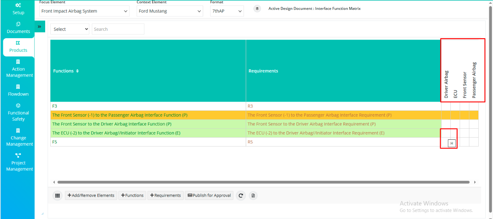Viewport: 493px width, 219px height.
Task: Open the Focus Element dropdown
Action: pyautogui.click(x=84, y=11)
